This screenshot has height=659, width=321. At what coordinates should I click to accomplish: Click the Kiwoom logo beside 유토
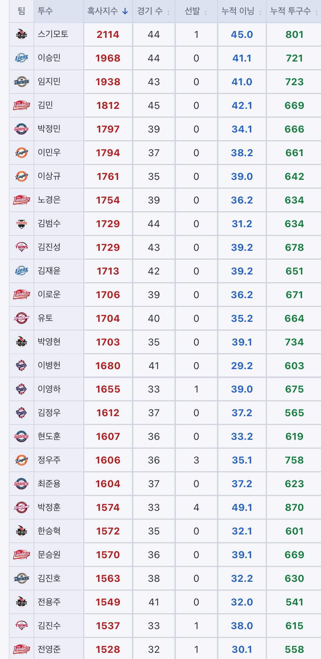pyautogui.click(x=22, y=318)
